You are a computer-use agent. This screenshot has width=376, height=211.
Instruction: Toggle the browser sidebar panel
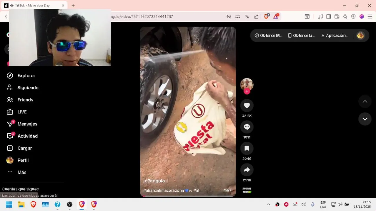329,16
